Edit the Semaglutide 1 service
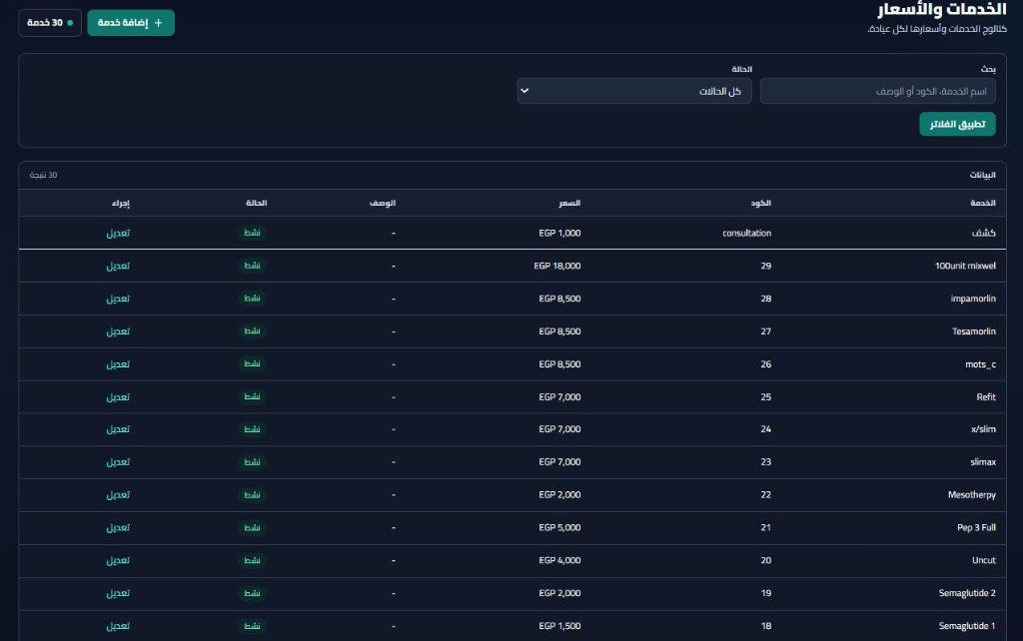 point(118,626)
